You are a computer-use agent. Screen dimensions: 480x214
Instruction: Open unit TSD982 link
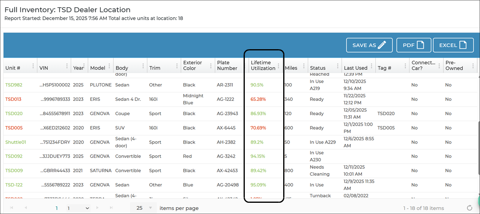(x=13, y=85)
